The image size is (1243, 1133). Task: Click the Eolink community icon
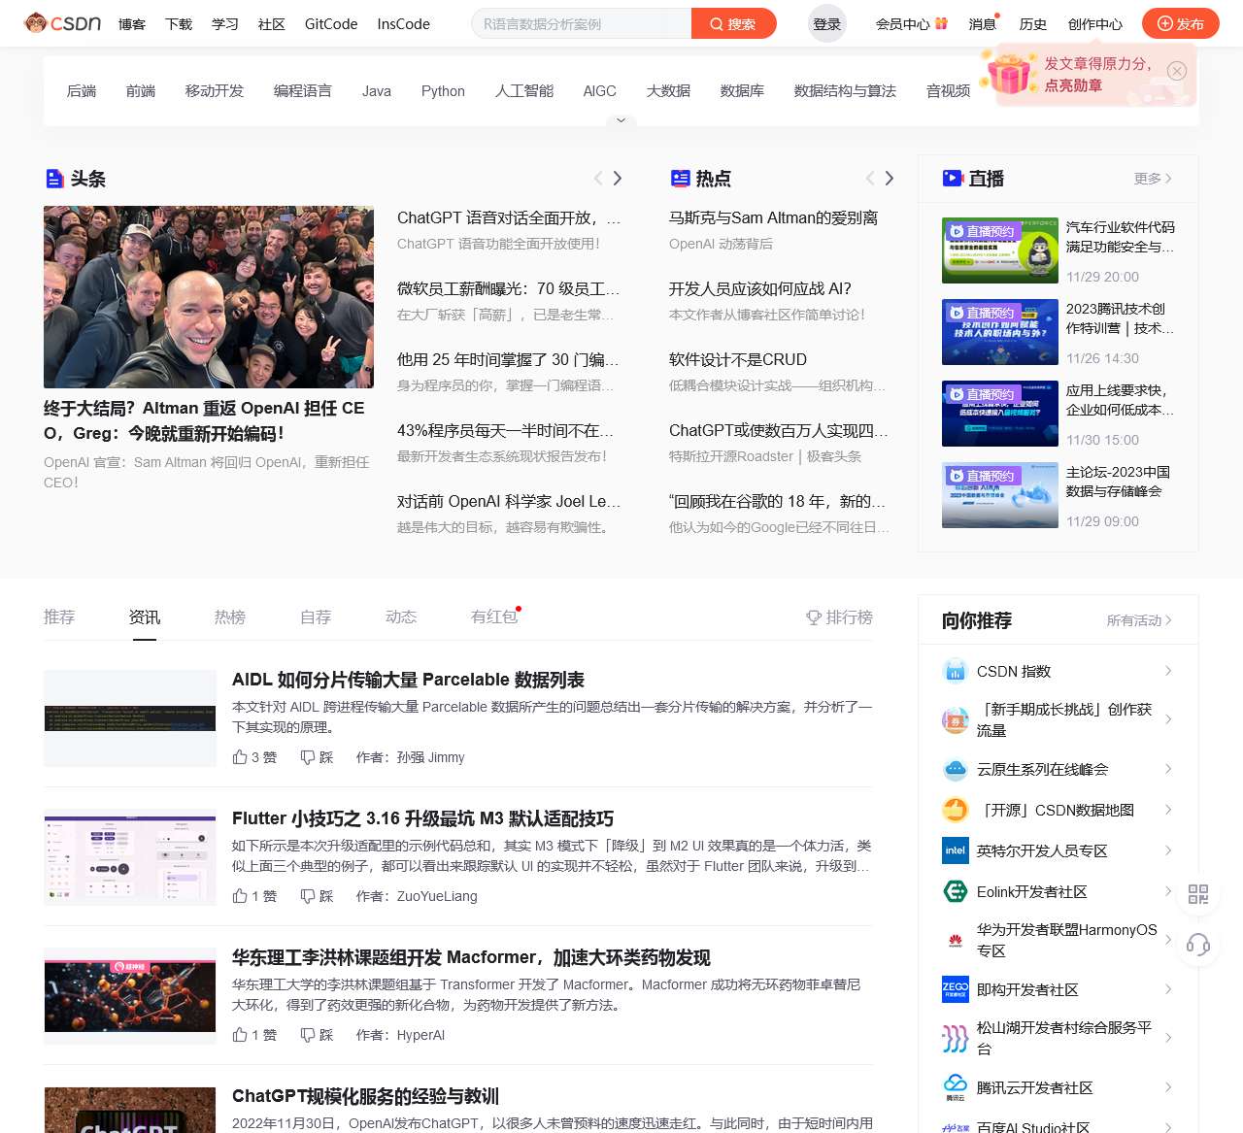point(956,891)
